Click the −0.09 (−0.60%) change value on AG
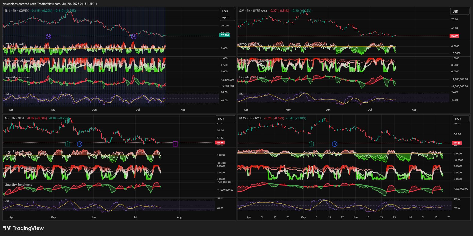The image size is (473, 236). pyautogui.click(x=37, y=118)
